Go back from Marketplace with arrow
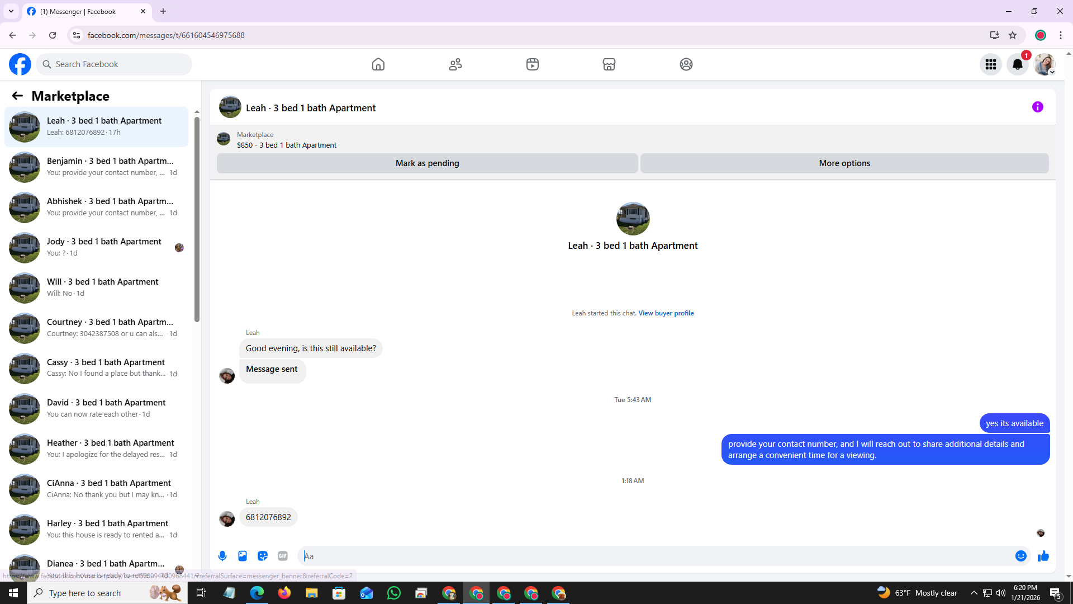 click(x=17, y=96)
